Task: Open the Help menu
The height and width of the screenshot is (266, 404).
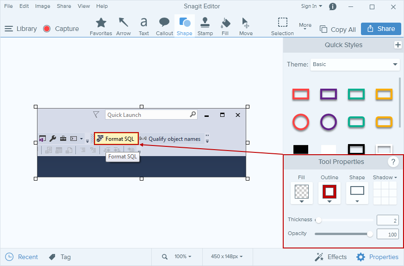Action: click(x=102, y=6)
